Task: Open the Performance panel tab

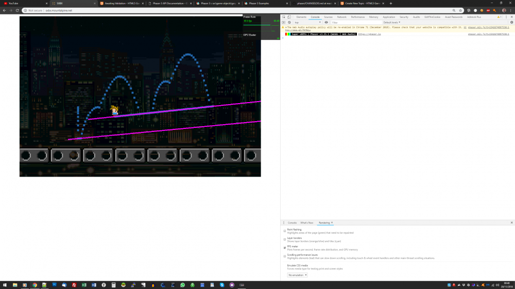Action: (358, 17)
